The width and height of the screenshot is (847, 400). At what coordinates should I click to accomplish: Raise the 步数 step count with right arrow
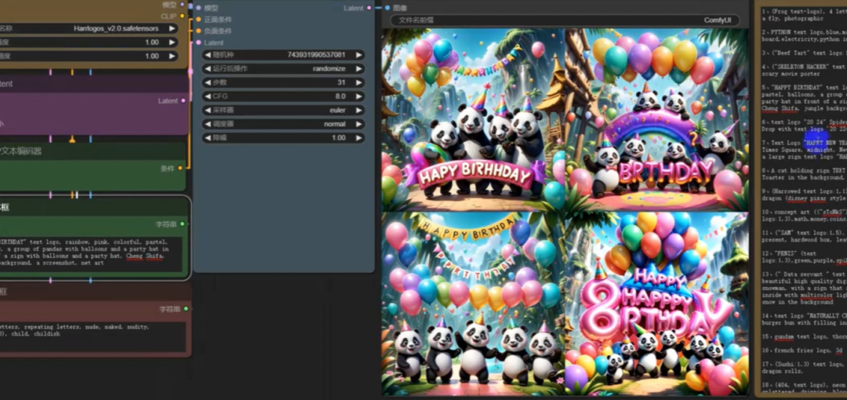tap(358, 82)
